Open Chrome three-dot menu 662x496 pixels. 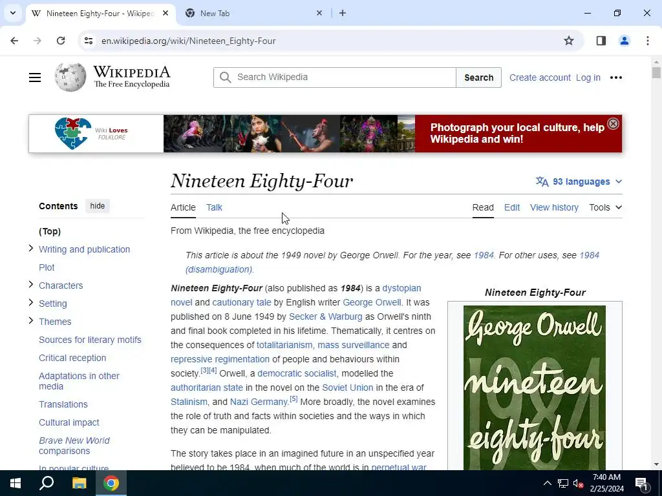click(x=648, y=41)
